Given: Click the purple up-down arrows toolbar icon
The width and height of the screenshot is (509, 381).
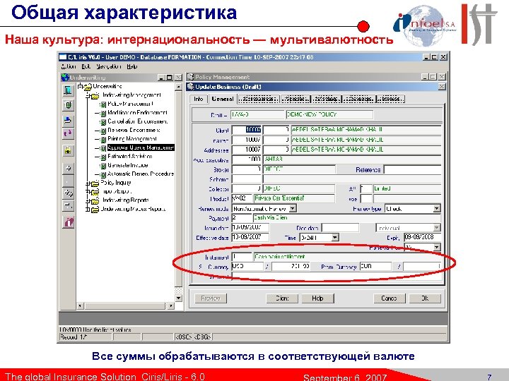Looking at the screenshot, I should pyautogui.click(x=68, y=133).
